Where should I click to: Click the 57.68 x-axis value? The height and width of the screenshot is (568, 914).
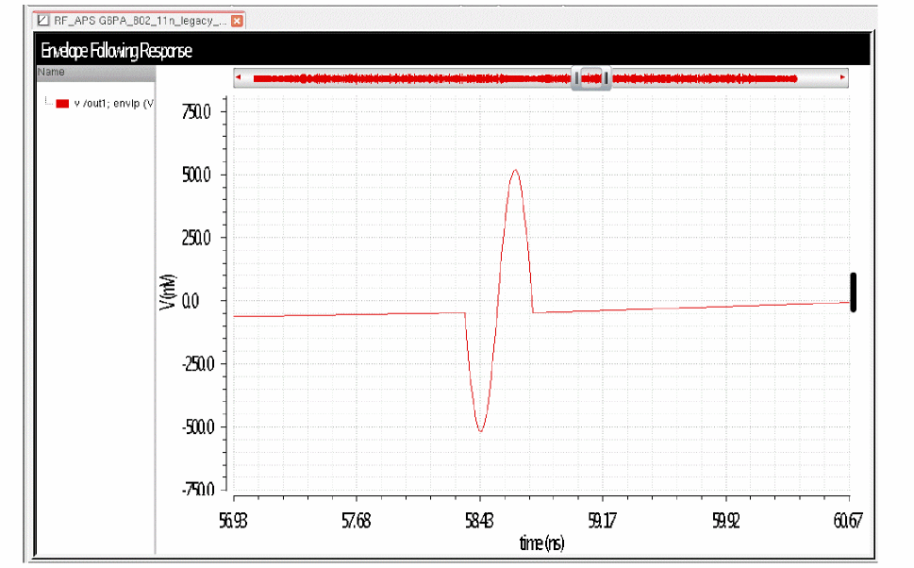[x=357, y=521]
